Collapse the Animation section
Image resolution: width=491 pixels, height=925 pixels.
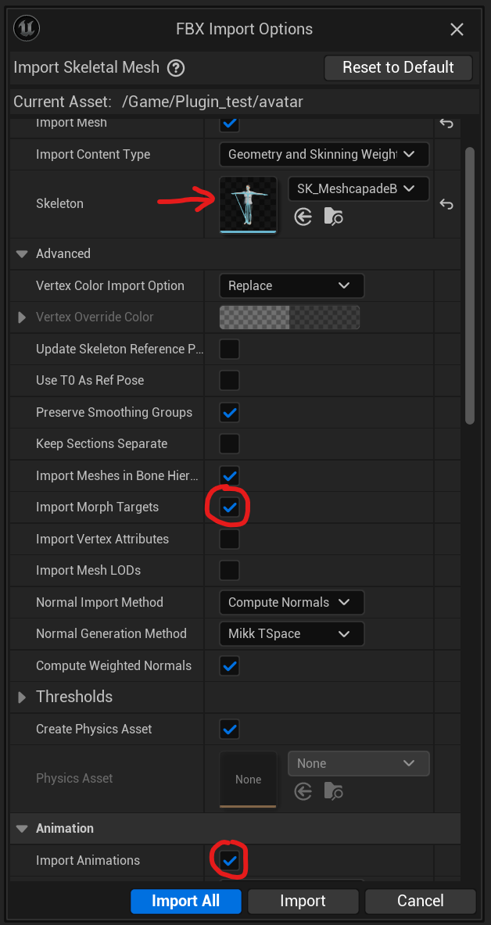22,829
